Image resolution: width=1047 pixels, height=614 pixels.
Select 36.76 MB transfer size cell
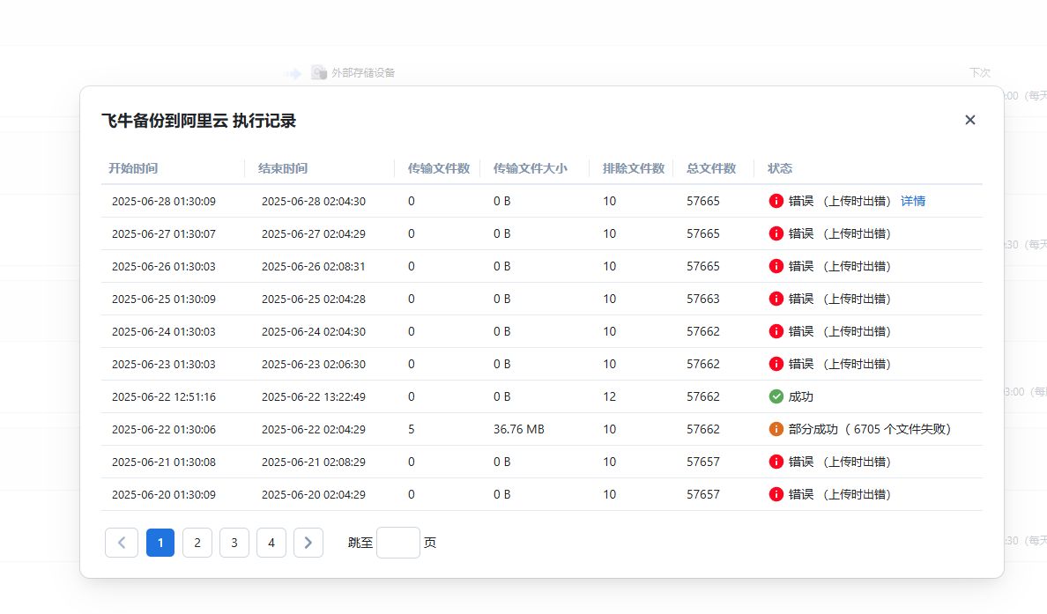(x=519, y=429)
